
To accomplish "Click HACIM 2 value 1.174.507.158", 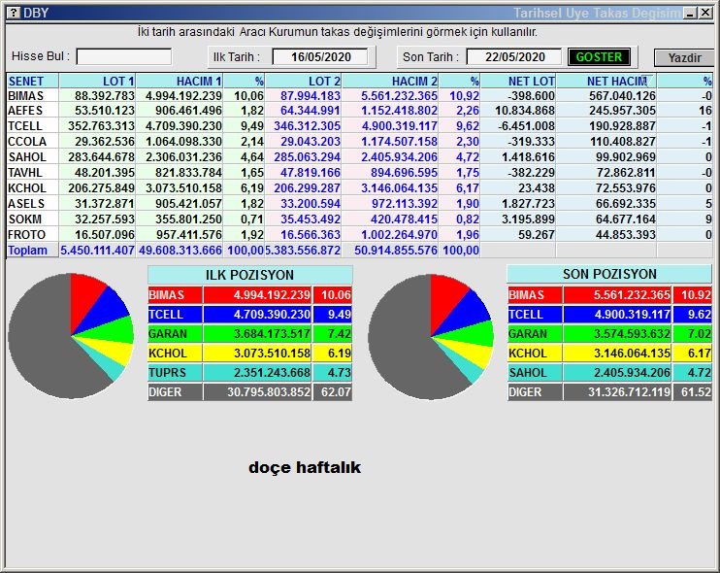I will click(x=399, y=142).
